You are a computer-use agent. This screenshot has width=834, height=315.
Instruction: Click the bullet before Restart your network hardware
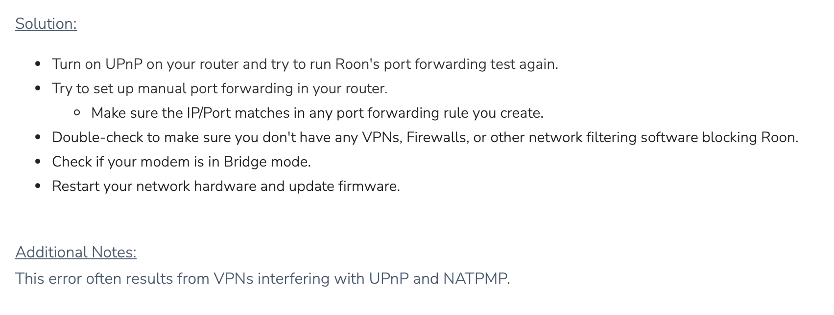[38, 186]
